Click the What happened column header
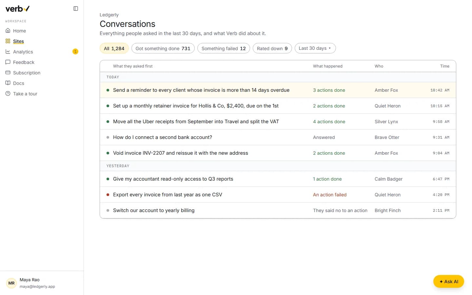The image size is (472, 295). (328, 66)
